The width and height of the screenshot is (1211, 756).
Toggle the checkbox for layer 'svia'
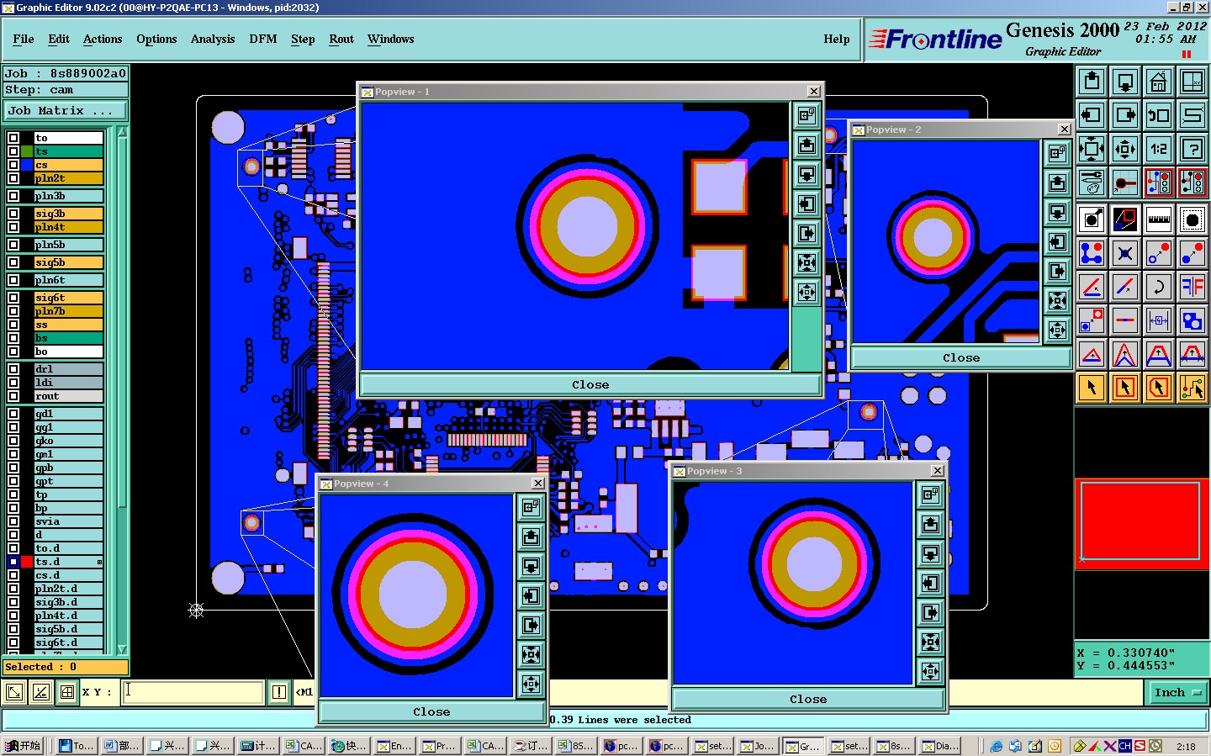tap(13, 521)
